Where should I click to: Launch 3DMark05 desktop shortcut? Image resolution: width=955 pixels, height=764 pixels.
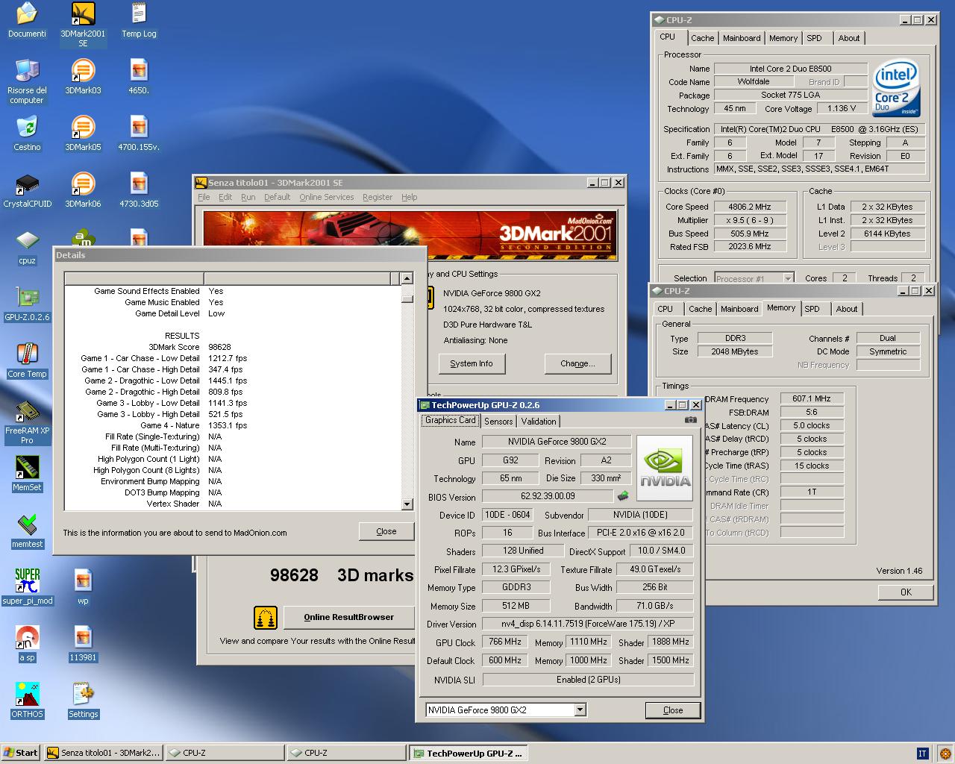coord(83,133)
